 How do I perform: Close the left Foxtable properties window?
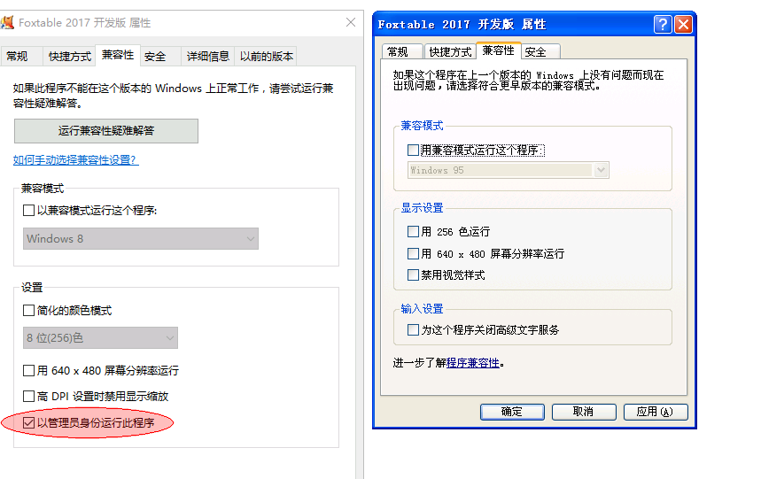coord(351,22)
